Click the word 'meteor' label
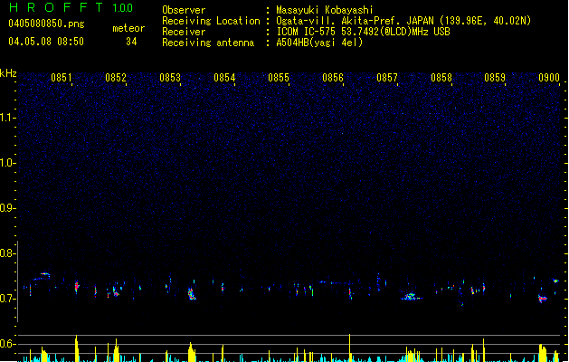 tap(128, 28)
